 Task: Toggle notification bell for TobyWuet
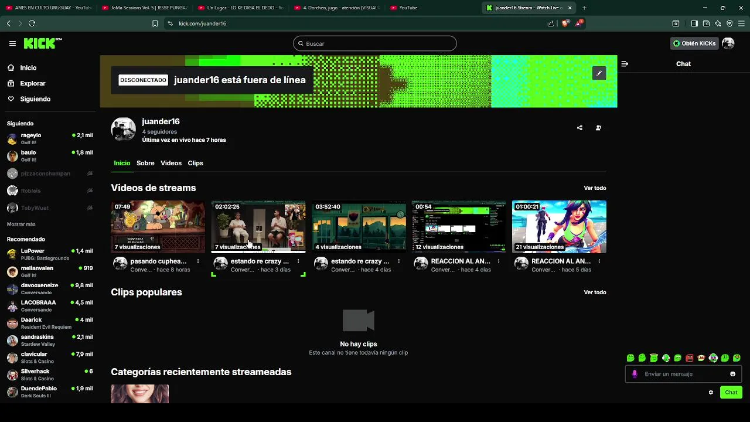point(90,208)
